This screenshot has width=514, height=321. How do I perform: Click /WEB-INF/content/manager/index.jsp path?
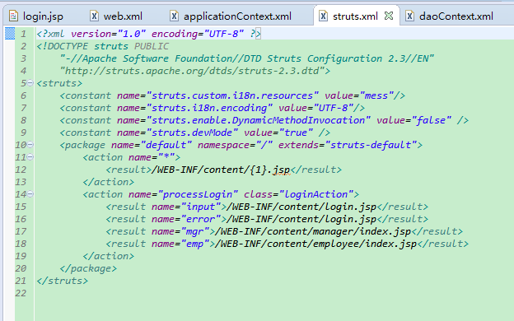pyautogui.click(x=313, y=231)
